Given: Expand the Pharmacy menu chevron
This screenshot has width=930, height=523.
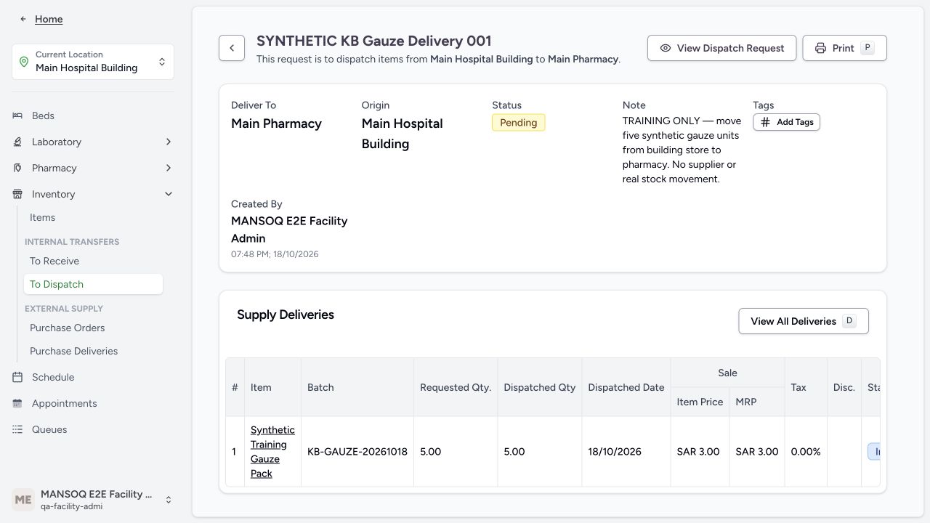Looking at the screenshot, I should click(169, 168).
